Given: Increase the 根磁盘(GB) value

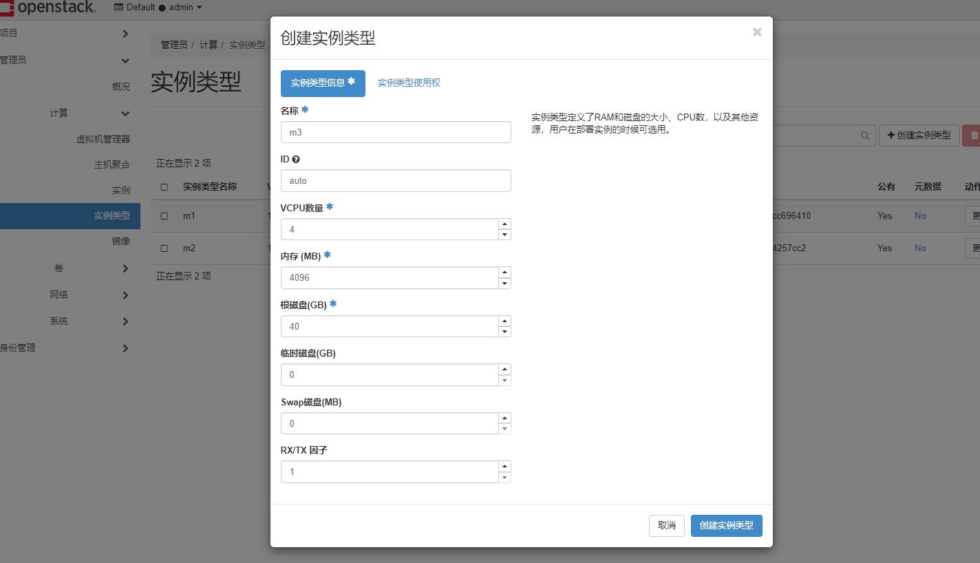Looking at the screenshot, I should click(505, 321).
